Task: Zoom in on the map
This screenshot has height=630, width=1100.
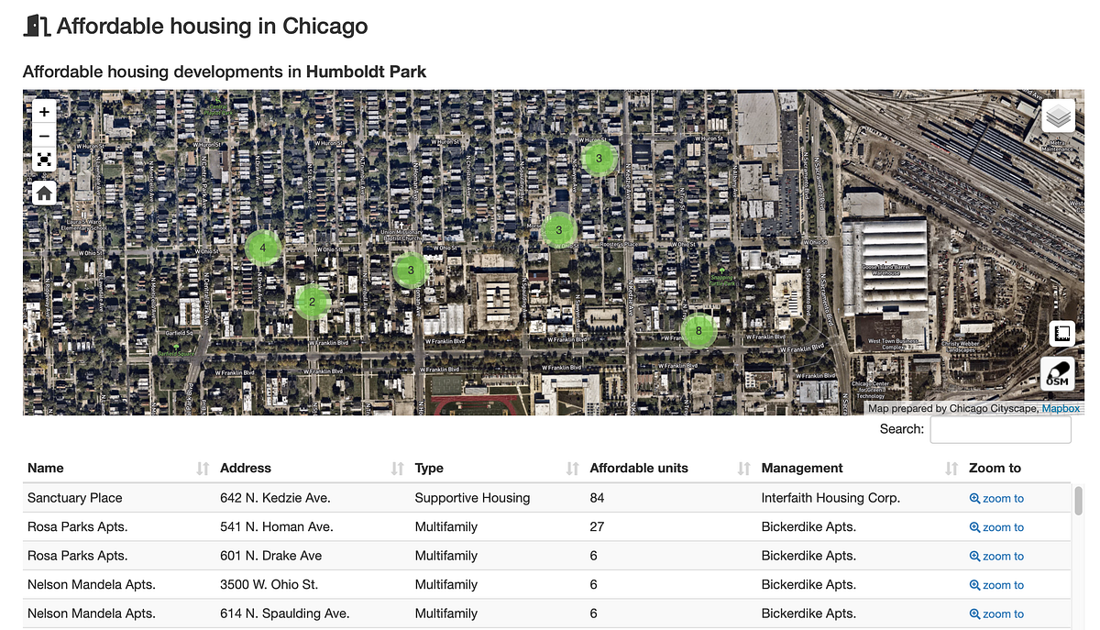Action: (x=44, y=111)
